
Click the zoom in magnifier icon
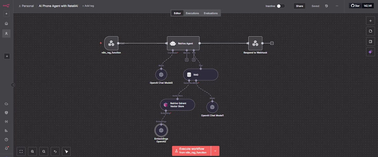pyautogui.click(x=32, y=152)
